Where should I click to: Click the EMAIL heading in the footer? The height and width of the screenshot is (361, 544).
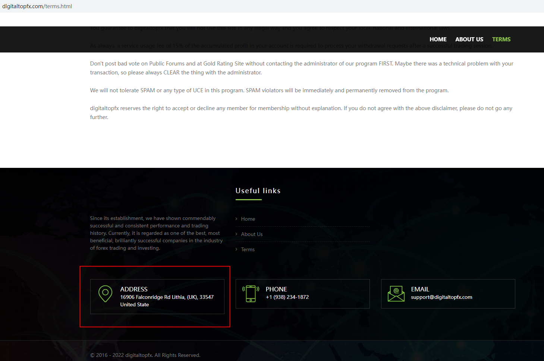pos(420,289)
